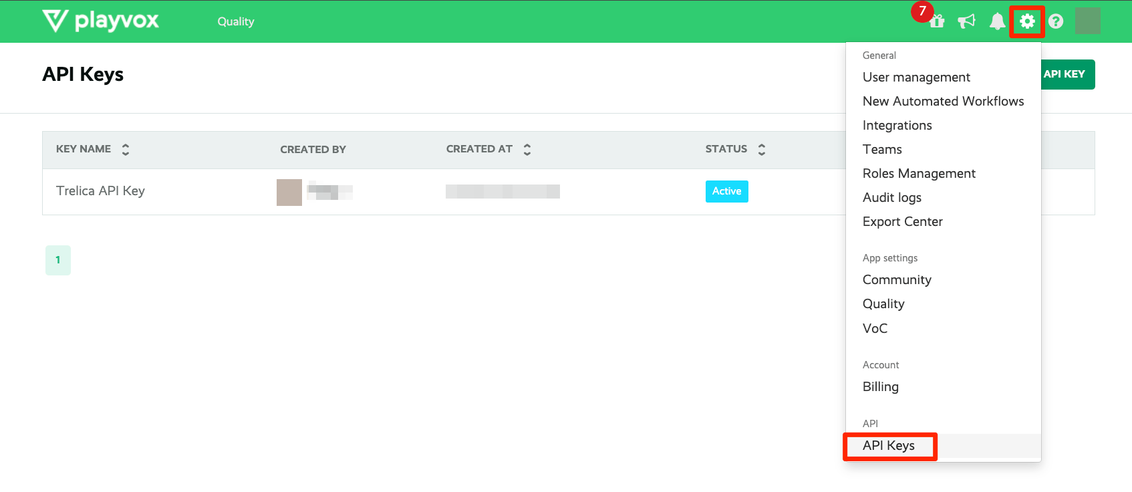Open VoC app settings

point(875,328)
